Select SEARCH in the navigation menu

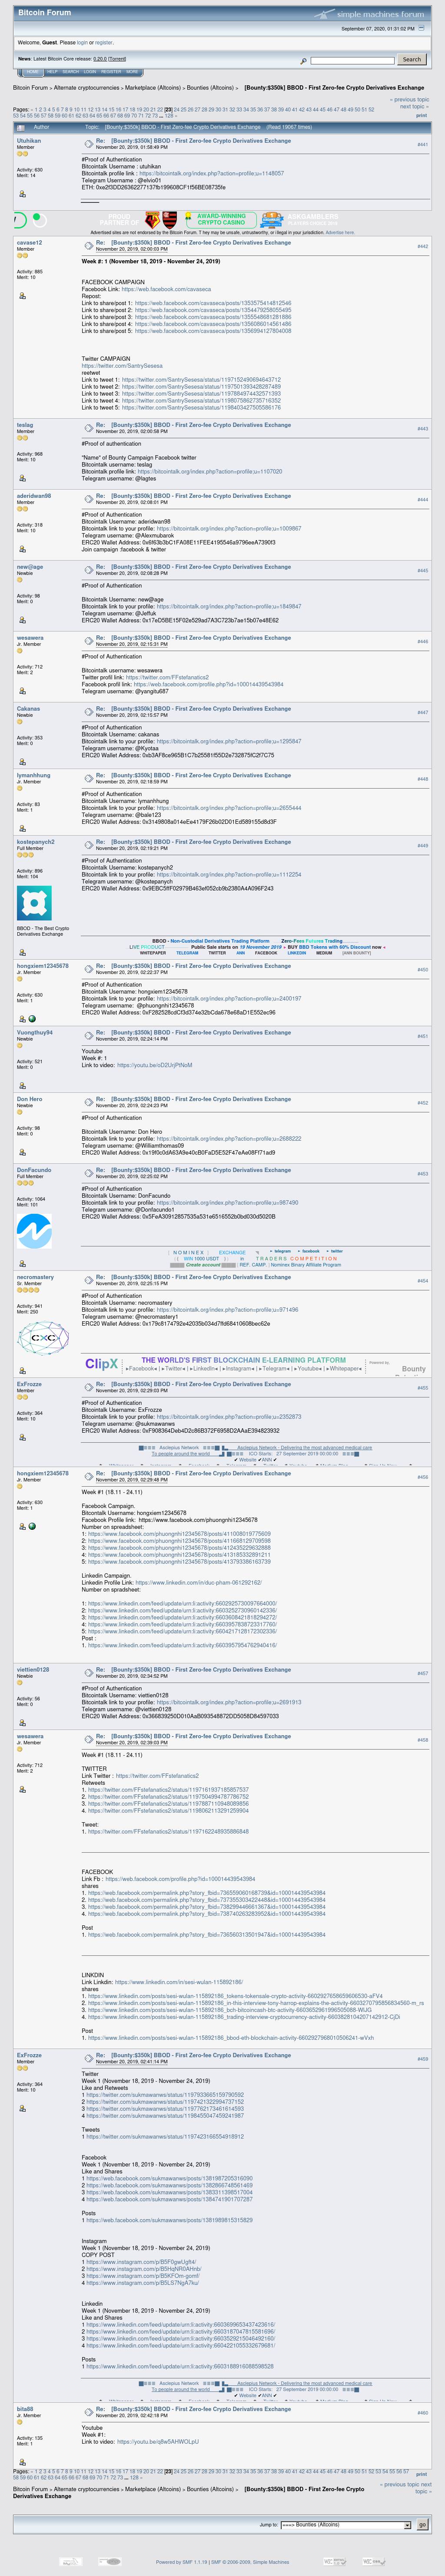point(70,72)
